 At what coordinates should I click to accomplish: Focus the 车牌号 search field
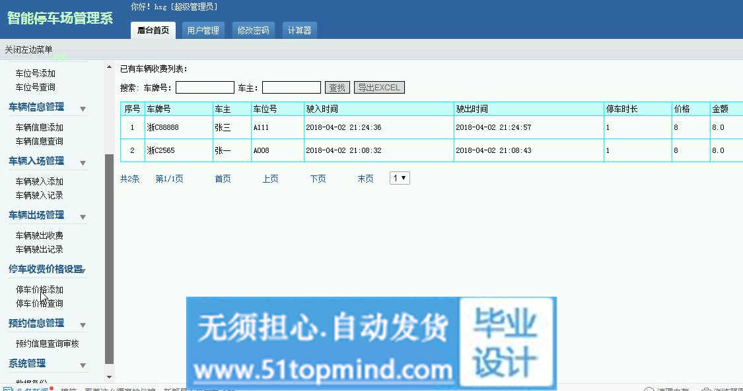coord(205,88)
